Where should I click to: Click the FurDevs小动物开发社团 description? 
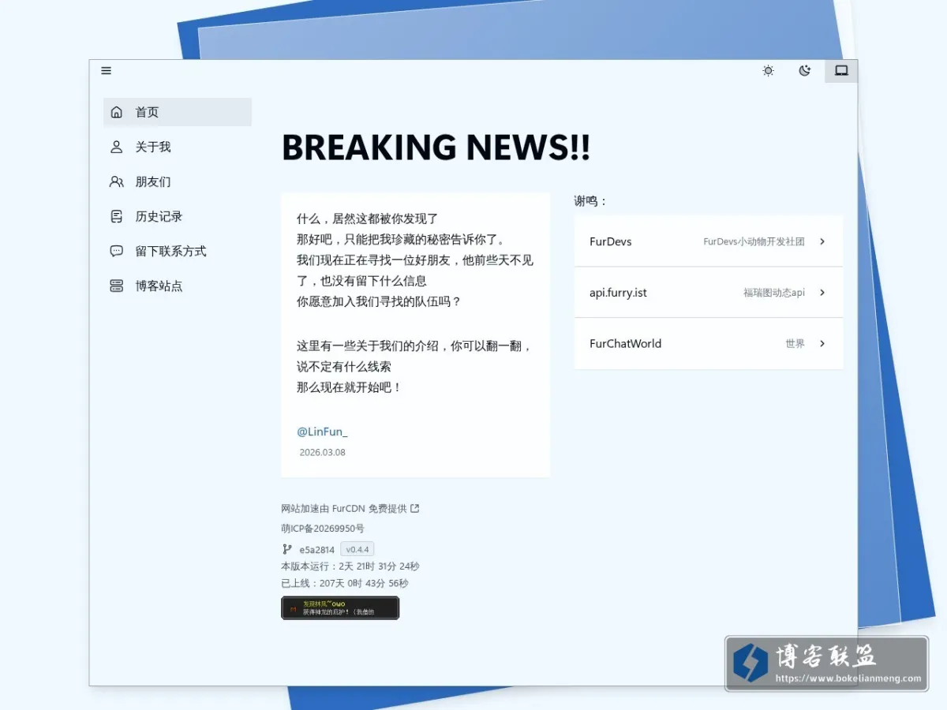pos(754,242)
